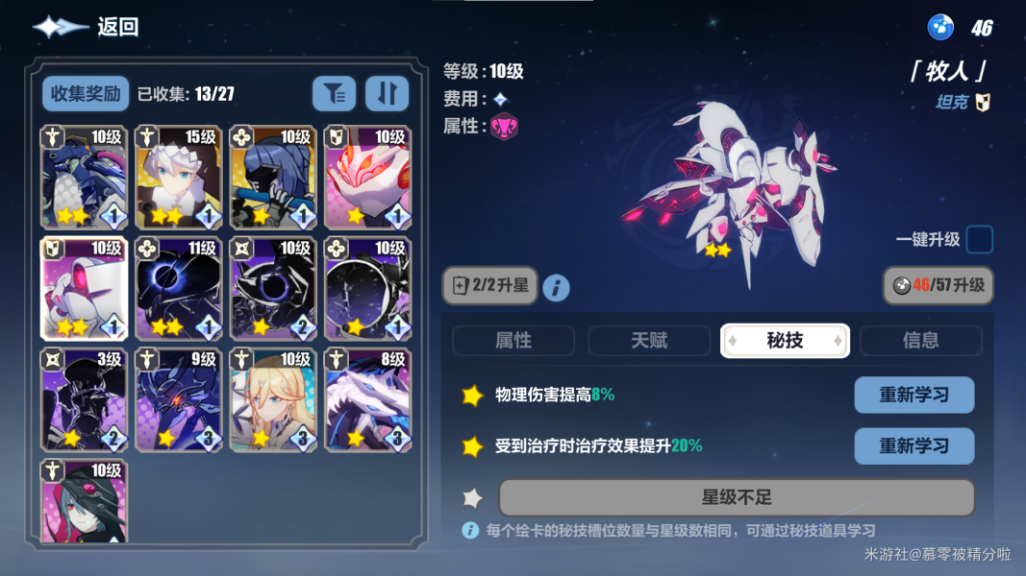Toggle the 一键升级 checkbox
The width and height of the screenshot is (1026, 576).
(x=979, y=240)
